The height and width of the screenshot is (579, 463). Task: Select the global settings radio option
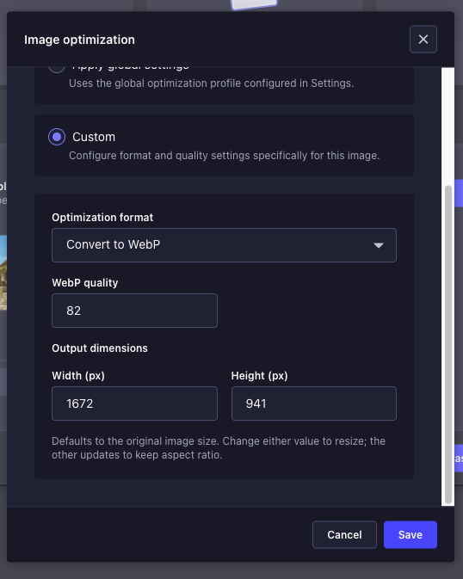tap(57, 69)
